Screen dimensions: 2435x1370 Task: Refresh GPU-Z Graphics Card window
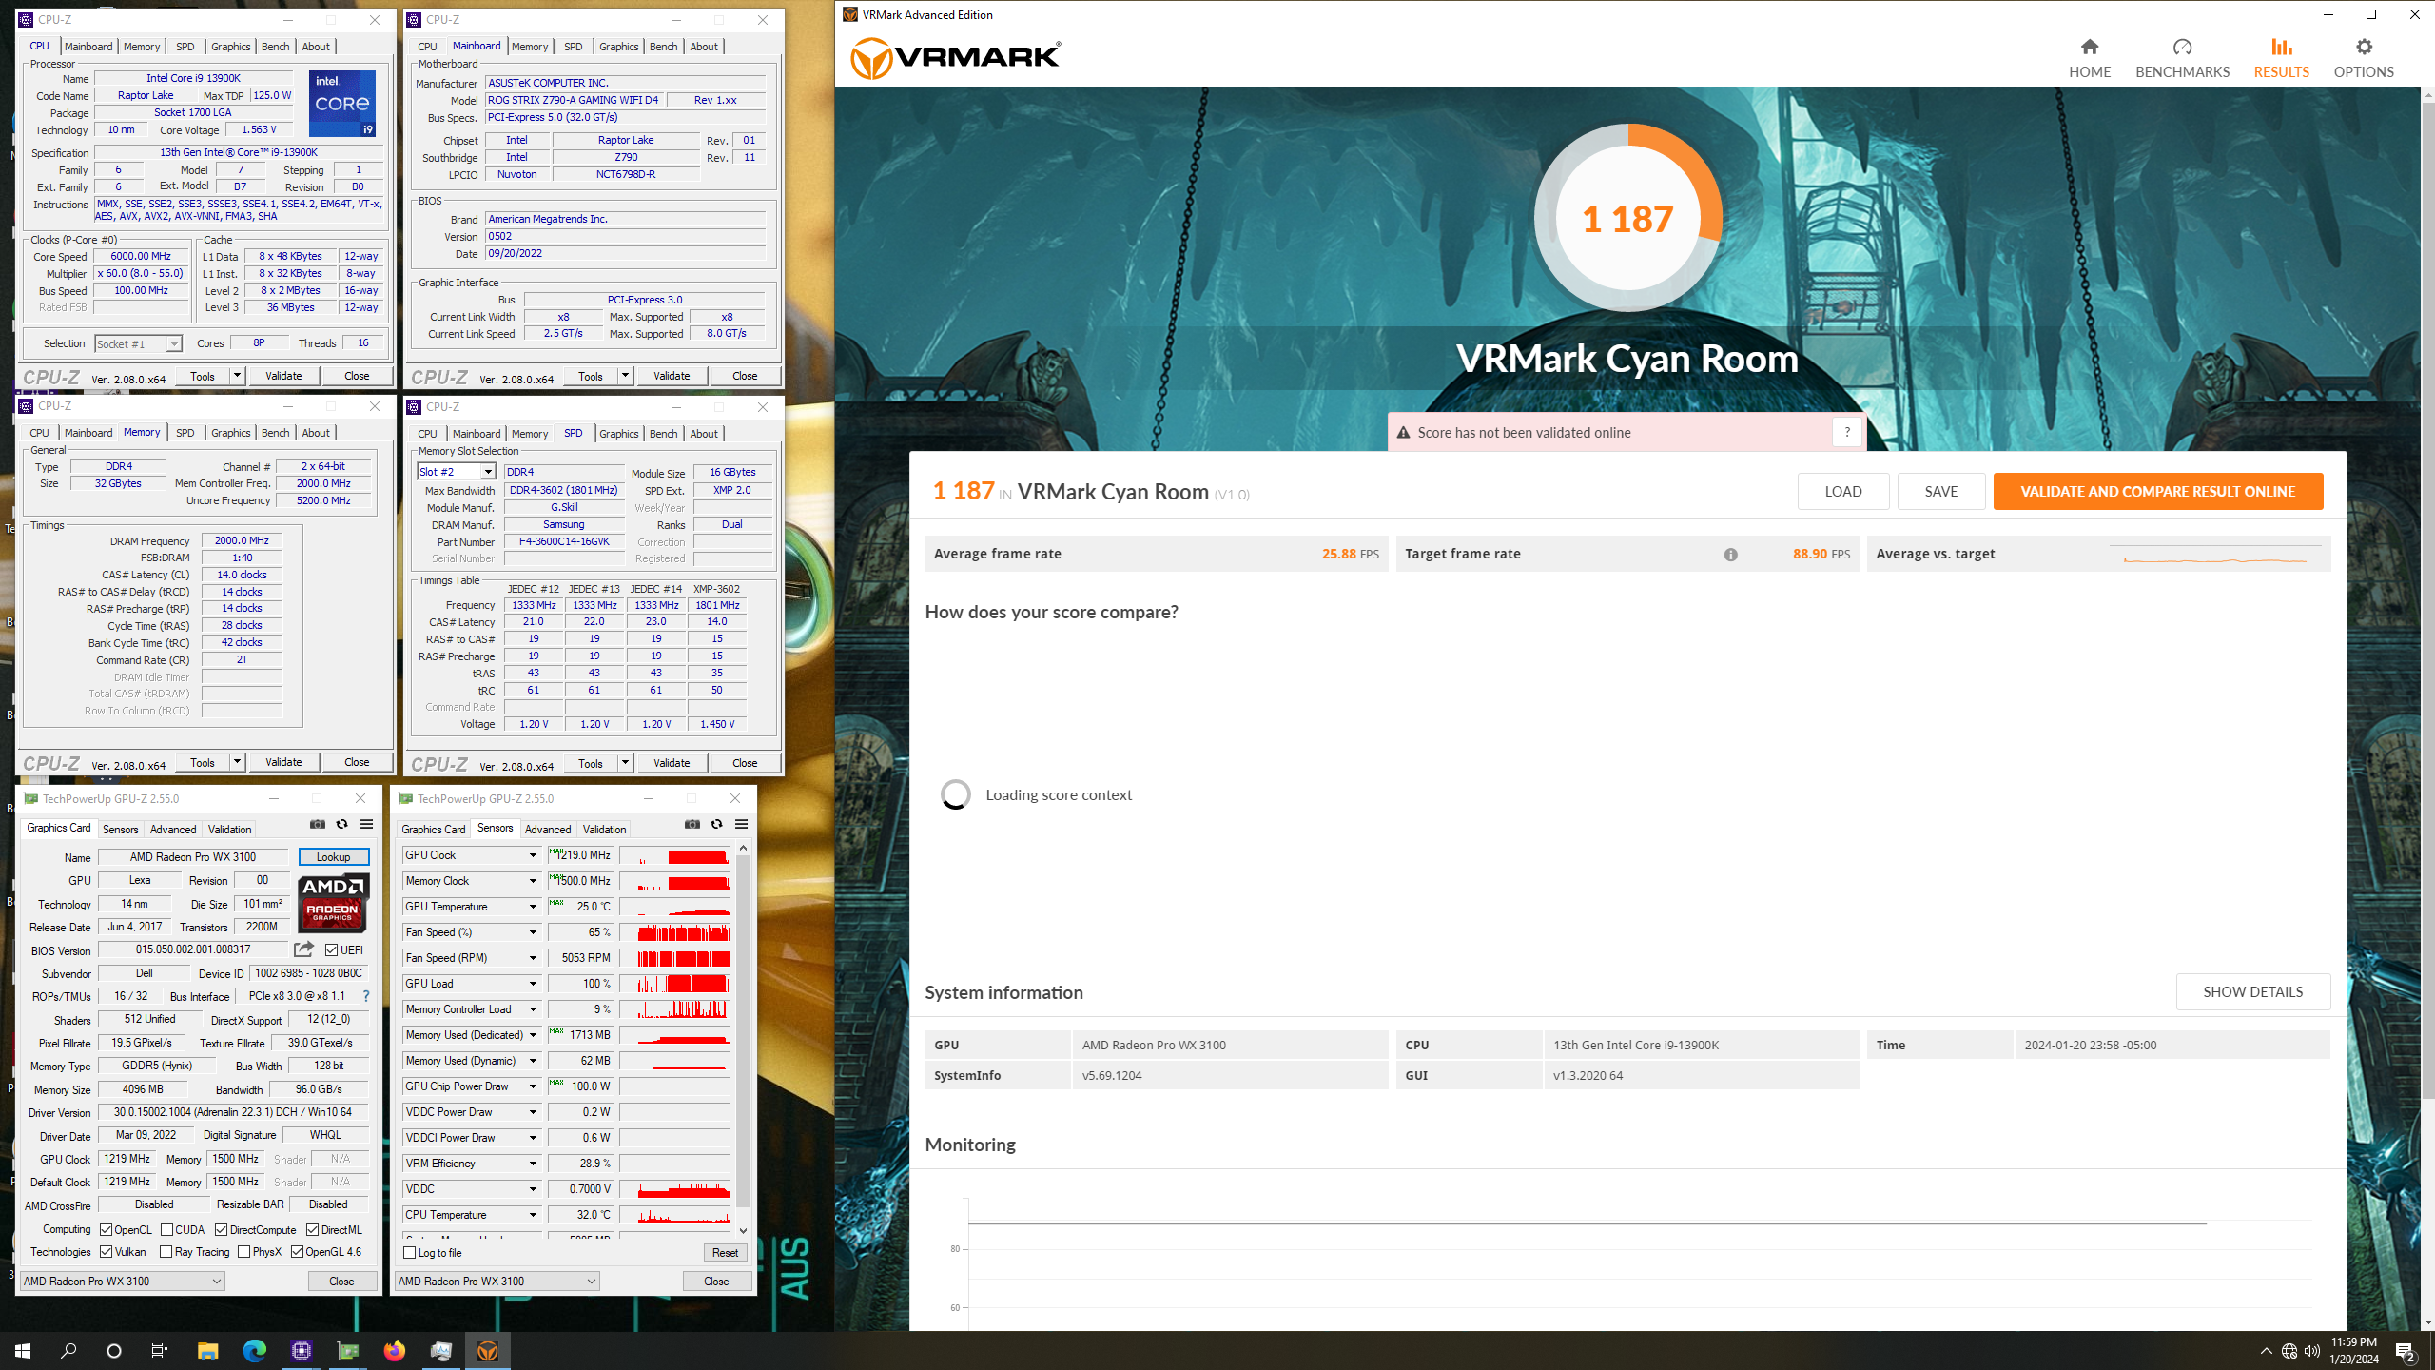(x=342, y=824)
